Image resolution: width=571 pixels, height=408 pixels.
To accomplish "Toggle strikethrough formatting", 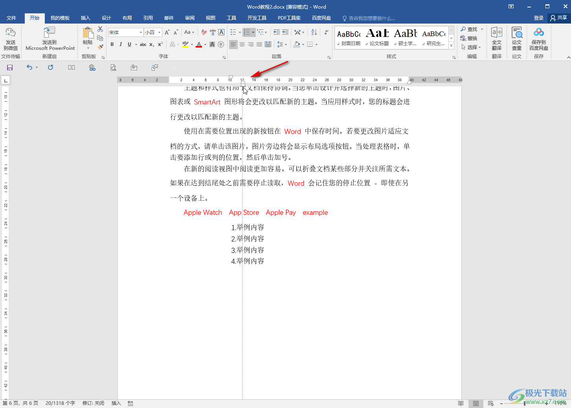I will 143,44.
